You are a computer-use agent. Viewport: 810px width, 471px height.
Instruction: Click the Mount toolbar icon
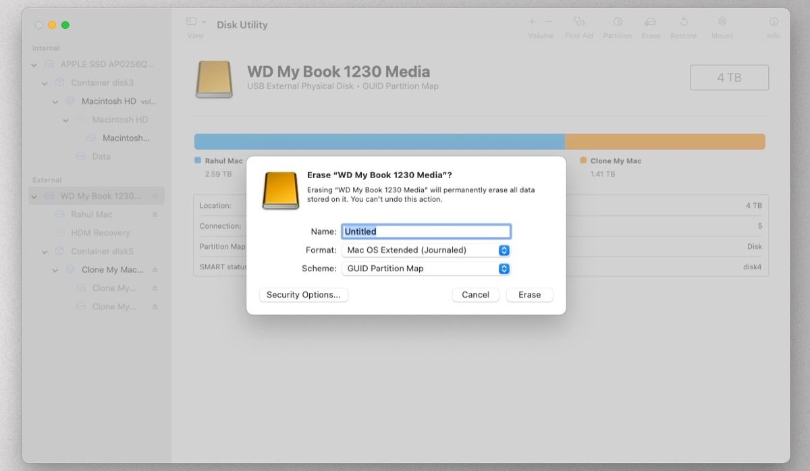722,22
